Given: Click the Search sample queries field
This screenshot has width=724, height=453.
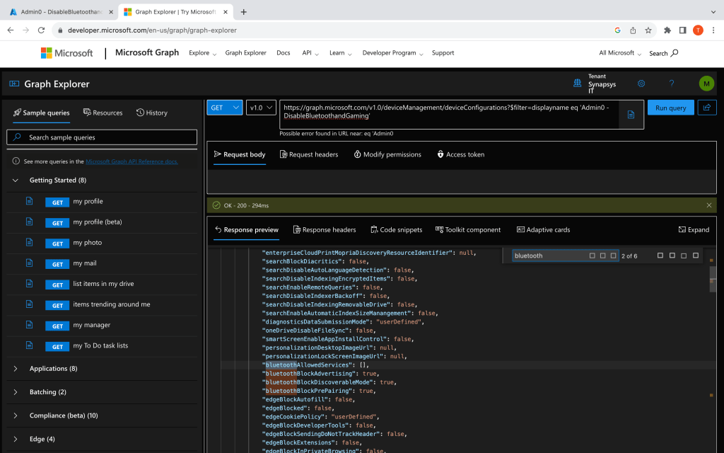Looking at the screenshot, I should click(x=102, y=137).
